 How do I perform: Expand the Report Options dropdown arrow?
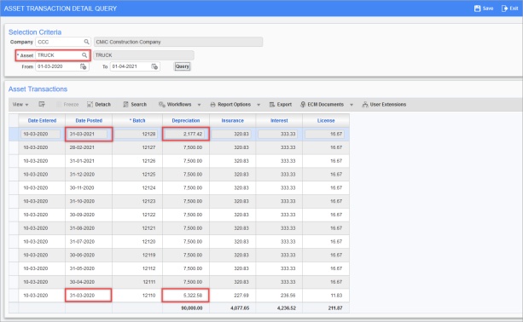pos(259,105)
